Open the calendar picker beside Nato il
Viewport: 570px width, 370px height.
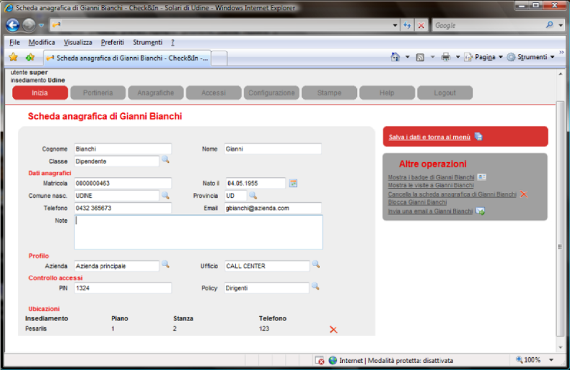click(293, 183)
